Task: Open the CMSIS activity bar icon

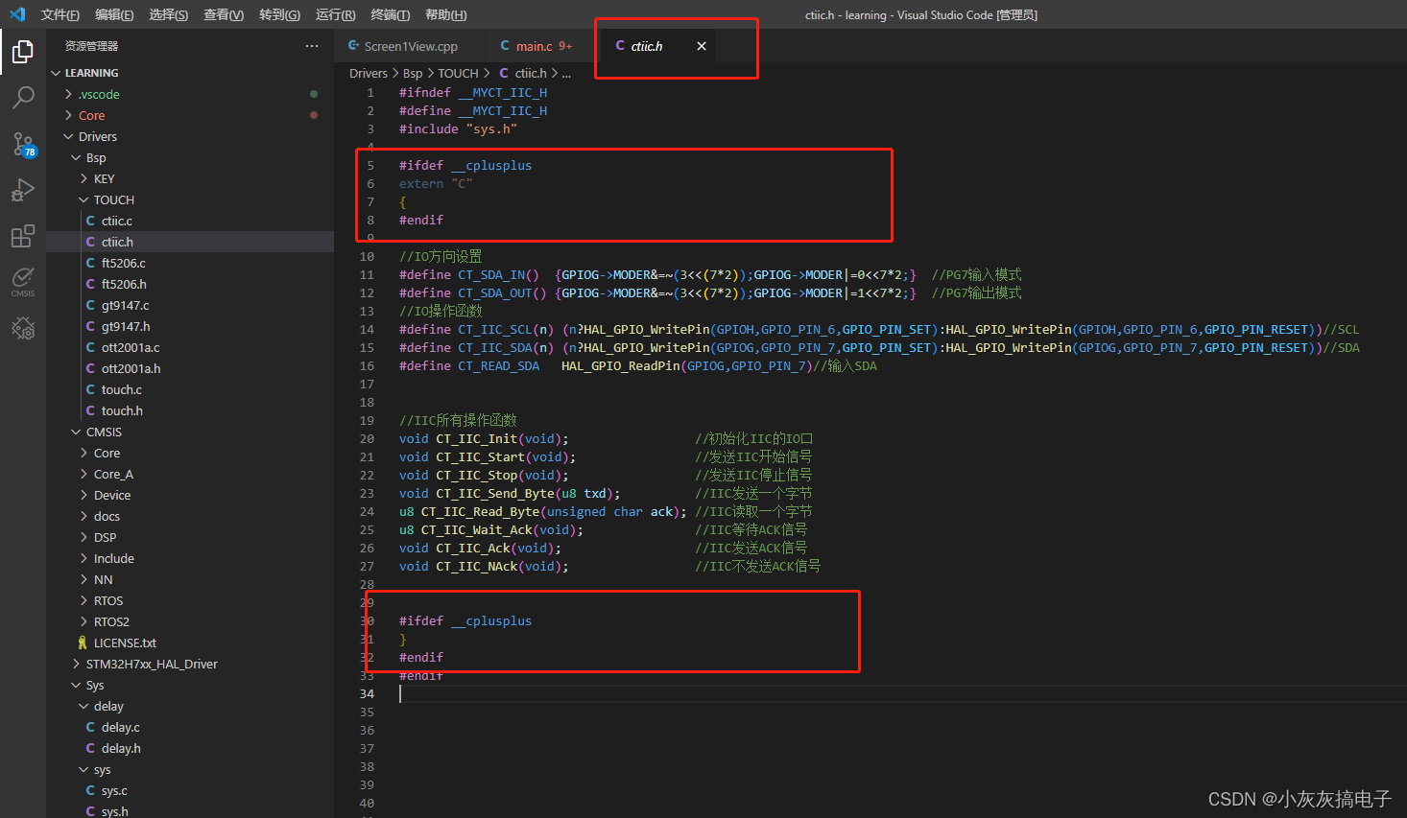Action: pos(23,282)
